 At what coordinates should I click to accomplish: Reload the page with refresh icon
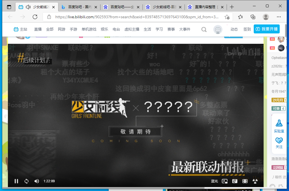click(x=35, y=17)
